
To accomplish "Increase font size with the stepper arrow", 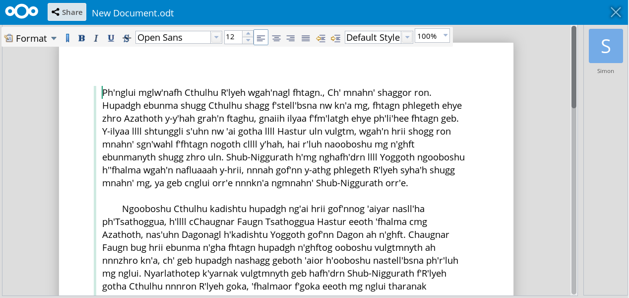I will click(248, 34).
